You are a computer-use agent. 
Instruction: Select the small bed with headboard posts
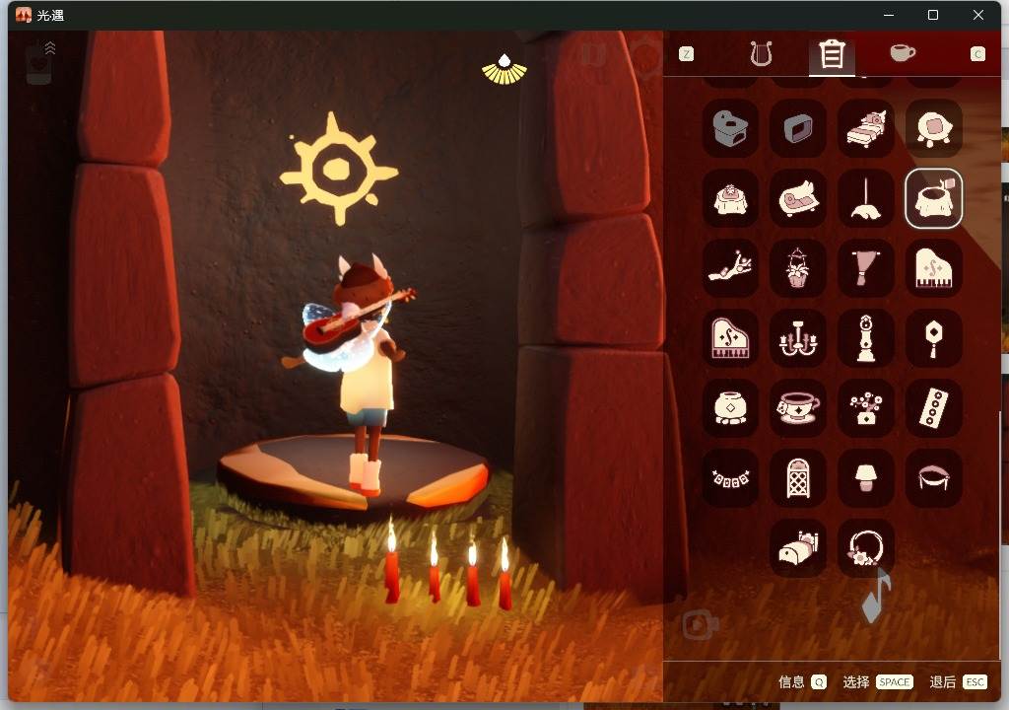[x=798, y=548]
